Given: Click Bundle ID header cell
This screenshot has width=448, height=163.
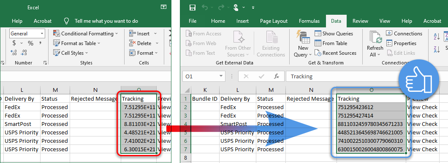Looking at the screenshot, I should click(x=205, y=99).
